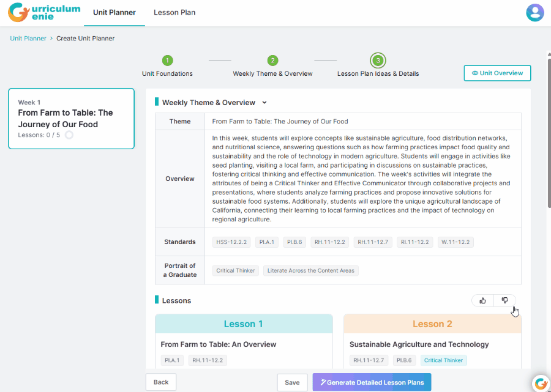Open the Genie assistant icon at bottom right
This screenshot has width=551, height=392.
[x=540, y=383]
